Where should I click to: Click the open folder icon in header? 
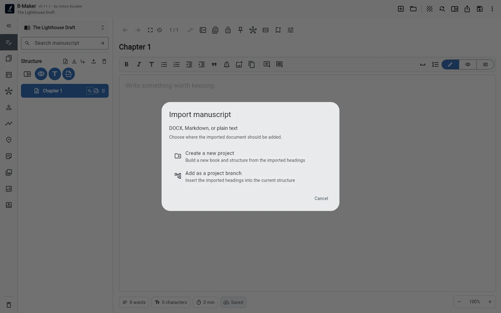(x=413, y=9)
